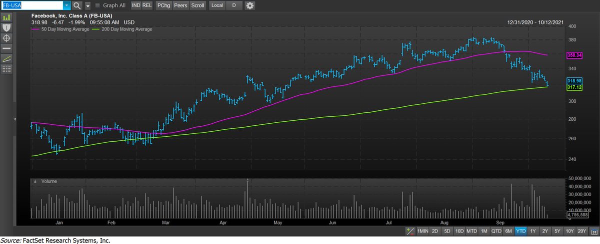The image size is (600, 244).
Task: Click the -1.99% change value
Action: (76, 22)
